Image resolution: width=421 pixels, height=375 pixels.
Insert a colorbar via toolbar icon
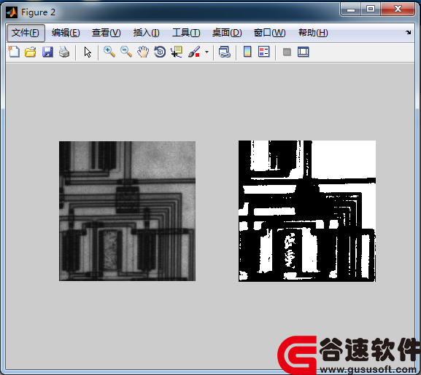[247, 52]
